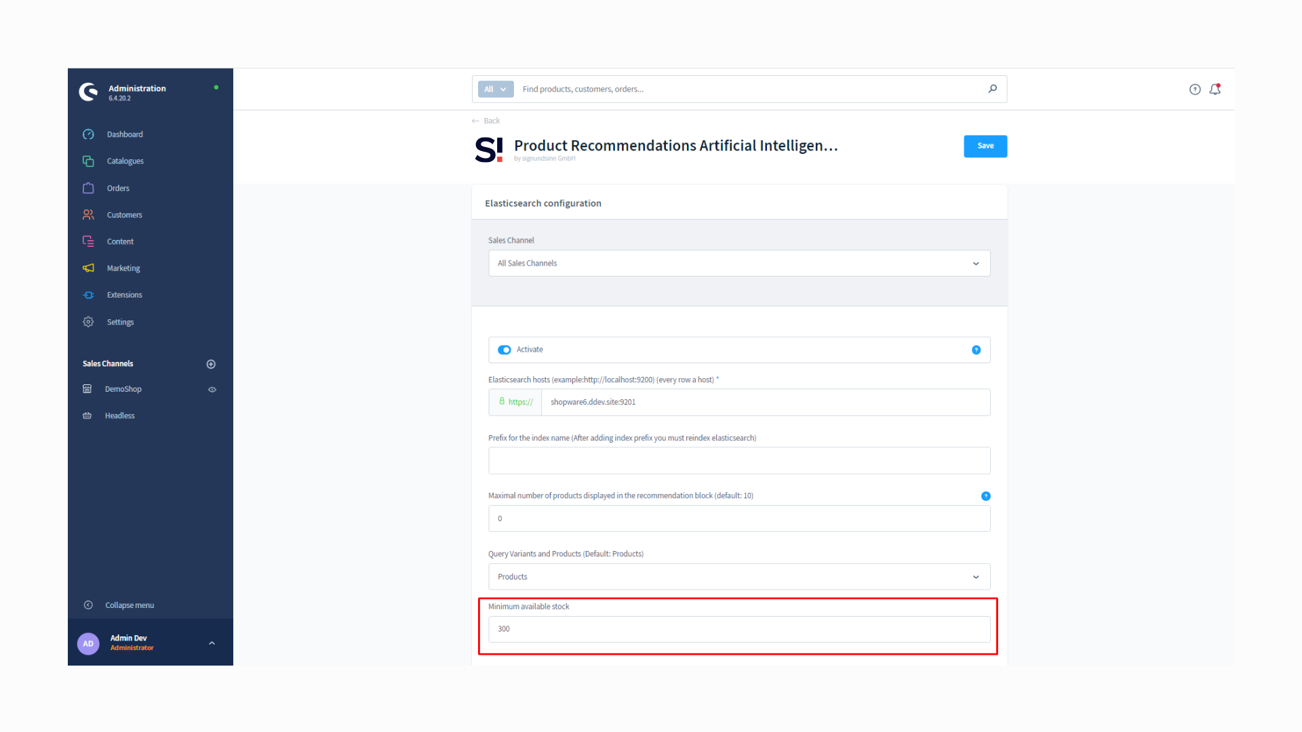Click the Admin Dev profile section
The image size is (1302, 732).
(149, 642)
